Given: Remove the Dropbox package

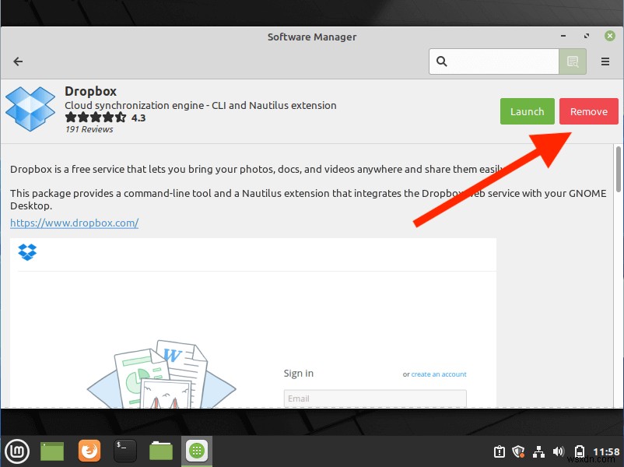Looking at the screenshot, I should pos(588,111).
